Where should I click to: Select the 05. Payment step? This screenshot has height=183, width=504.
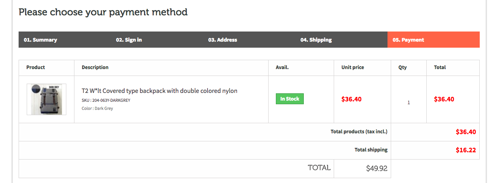408,40
